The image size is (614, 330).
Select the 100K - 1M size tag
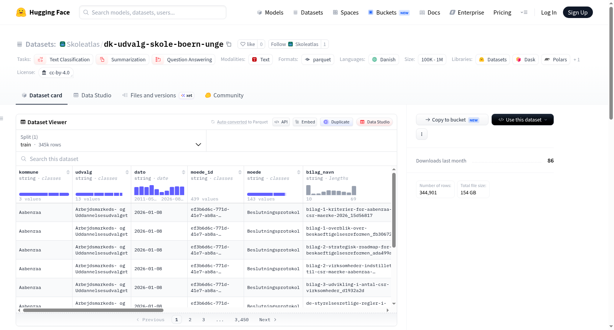coord(432,59)
